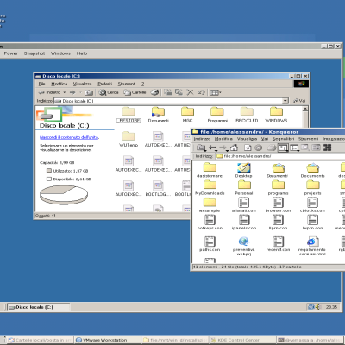Select the projects folder in Konqueror
Screen dimensions: 345x345
pos(312,188)
